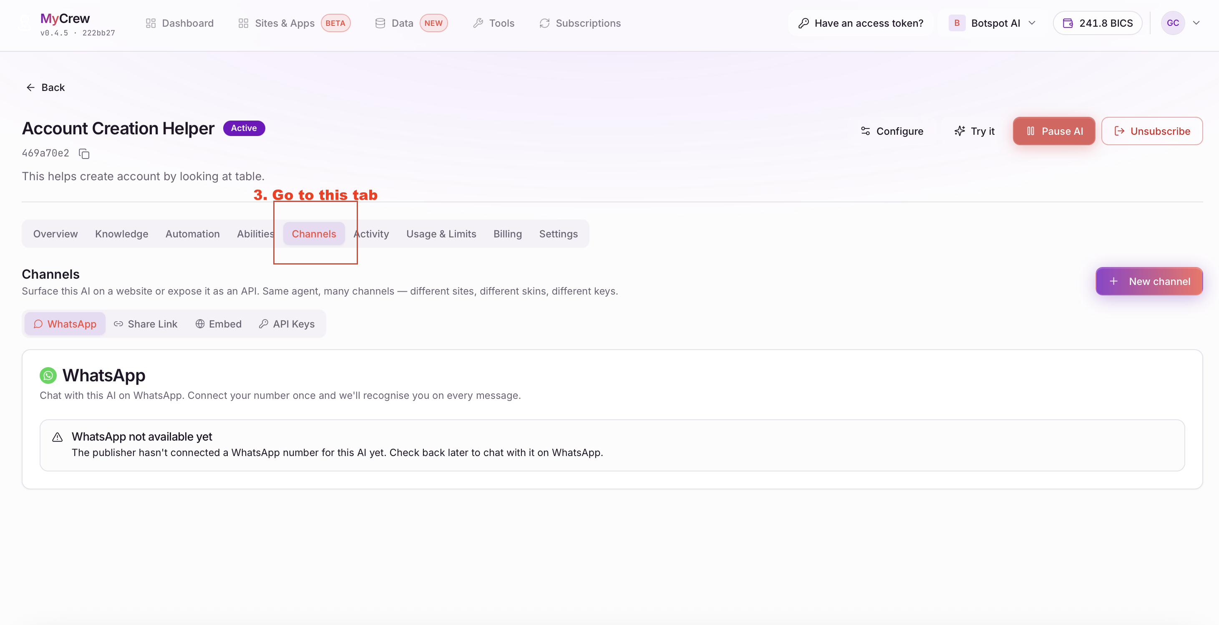Click the version text v0.4.5
Image resolution: width=1219 pixels, height=625 pixels.
[54, 33]
